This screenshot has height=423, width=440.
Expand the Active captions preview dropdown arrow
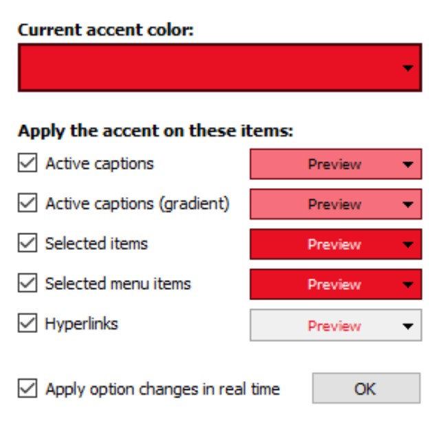coord(408,165)
